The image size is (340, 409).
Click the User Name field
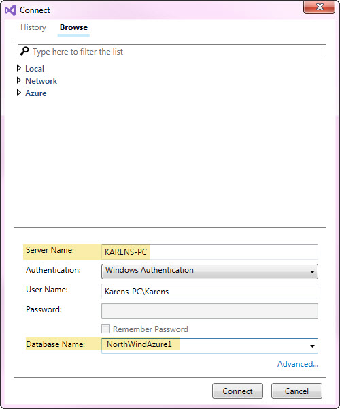coord(209,291)
